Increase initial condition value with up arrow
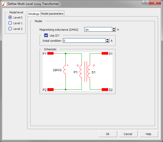 click(107, 39)
